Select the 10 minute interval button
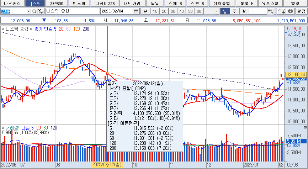Screen dimensions: 308x169 click(x=155, y=11)
